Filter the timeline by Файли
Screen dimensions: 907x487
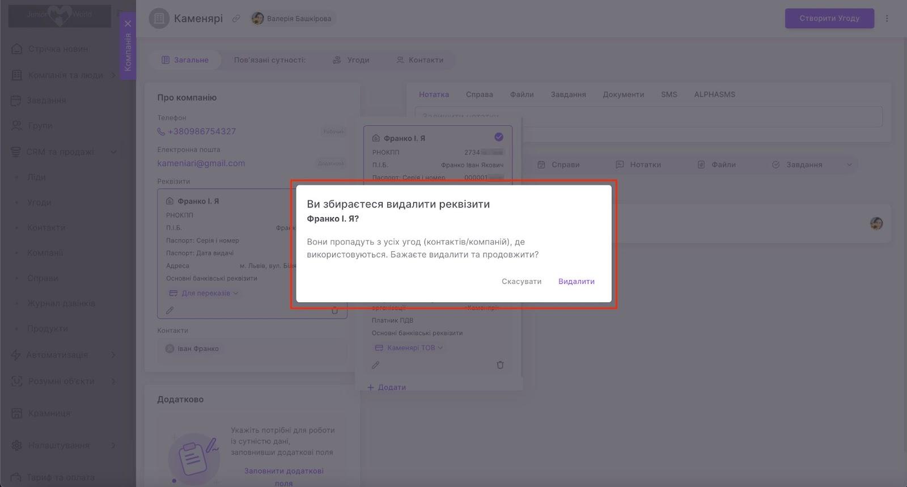coord(717,164)
